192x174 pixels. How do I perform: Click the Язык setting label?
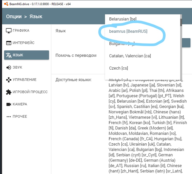tap(61, 31)
